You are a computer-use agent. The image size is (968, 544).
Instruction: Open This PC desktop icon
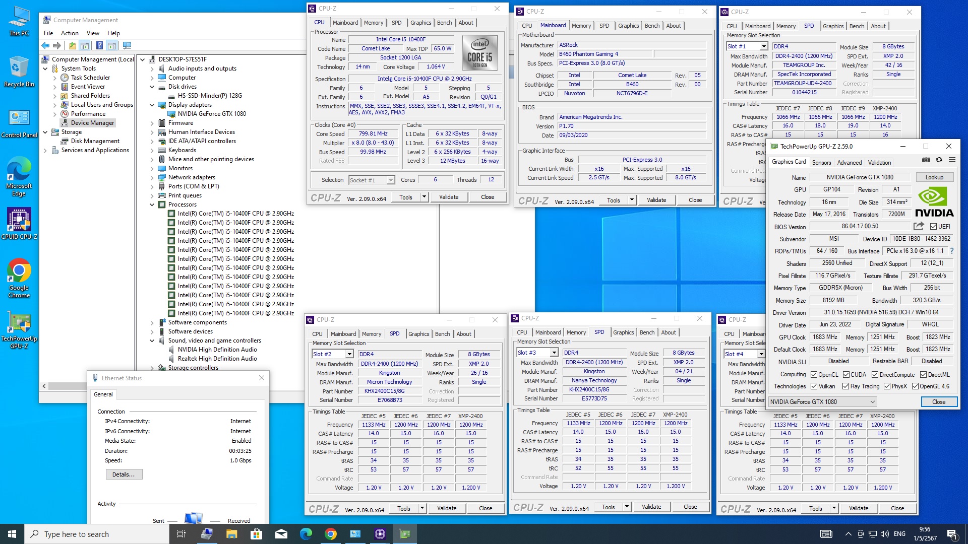click(19, 21)
